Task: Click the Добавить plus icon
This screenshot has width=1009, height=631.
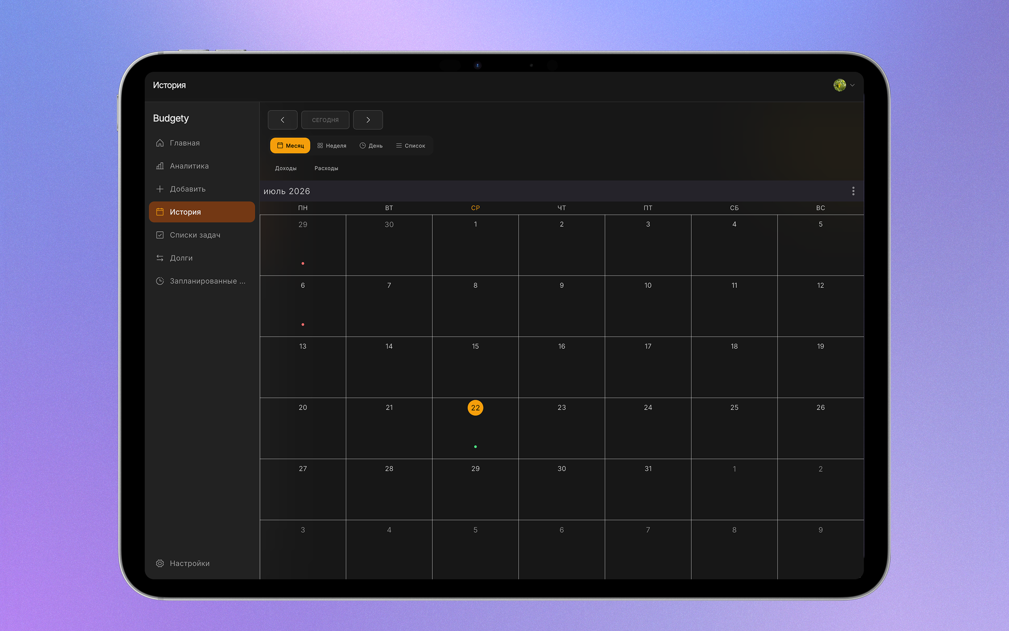Action: (x=160, y=189)
